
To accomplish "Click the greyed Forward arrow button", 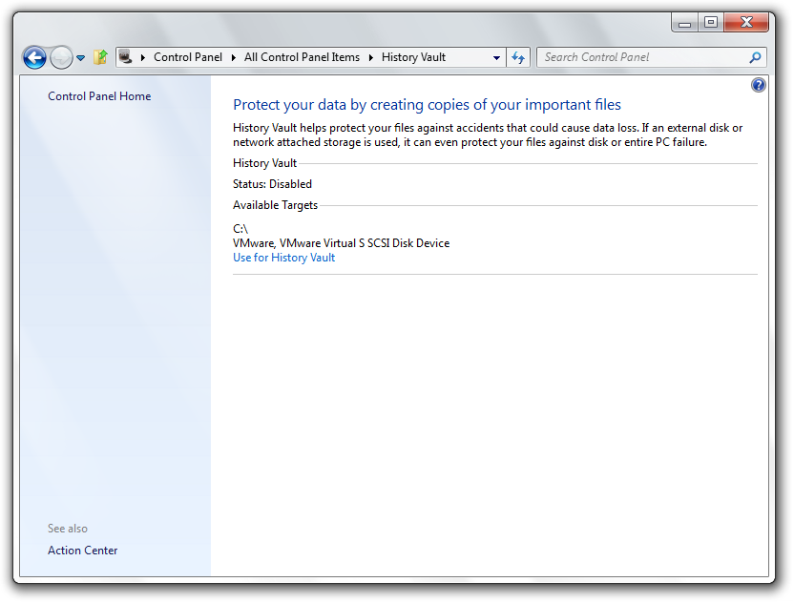I will click(62, 57).
